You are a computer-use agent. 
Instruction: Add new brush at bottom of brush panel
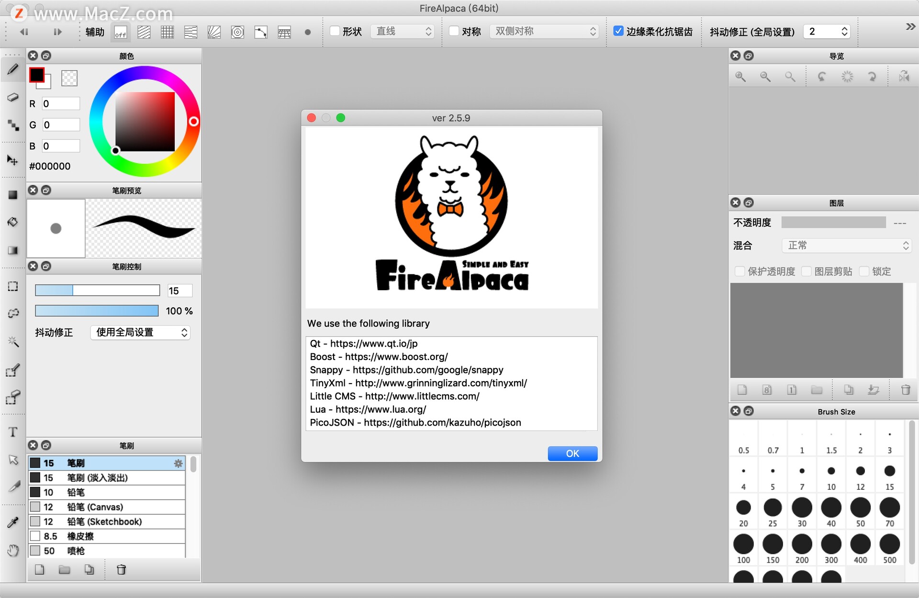point(40,570)
